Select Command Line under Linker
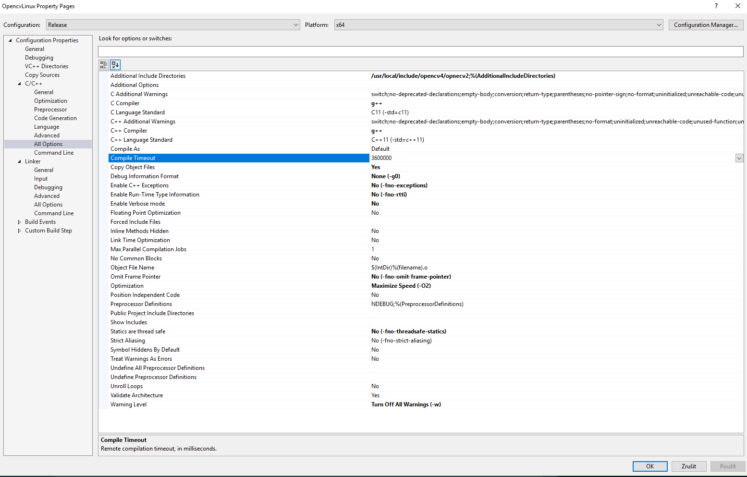The image size is (747, 477). (x=54, y=213)
